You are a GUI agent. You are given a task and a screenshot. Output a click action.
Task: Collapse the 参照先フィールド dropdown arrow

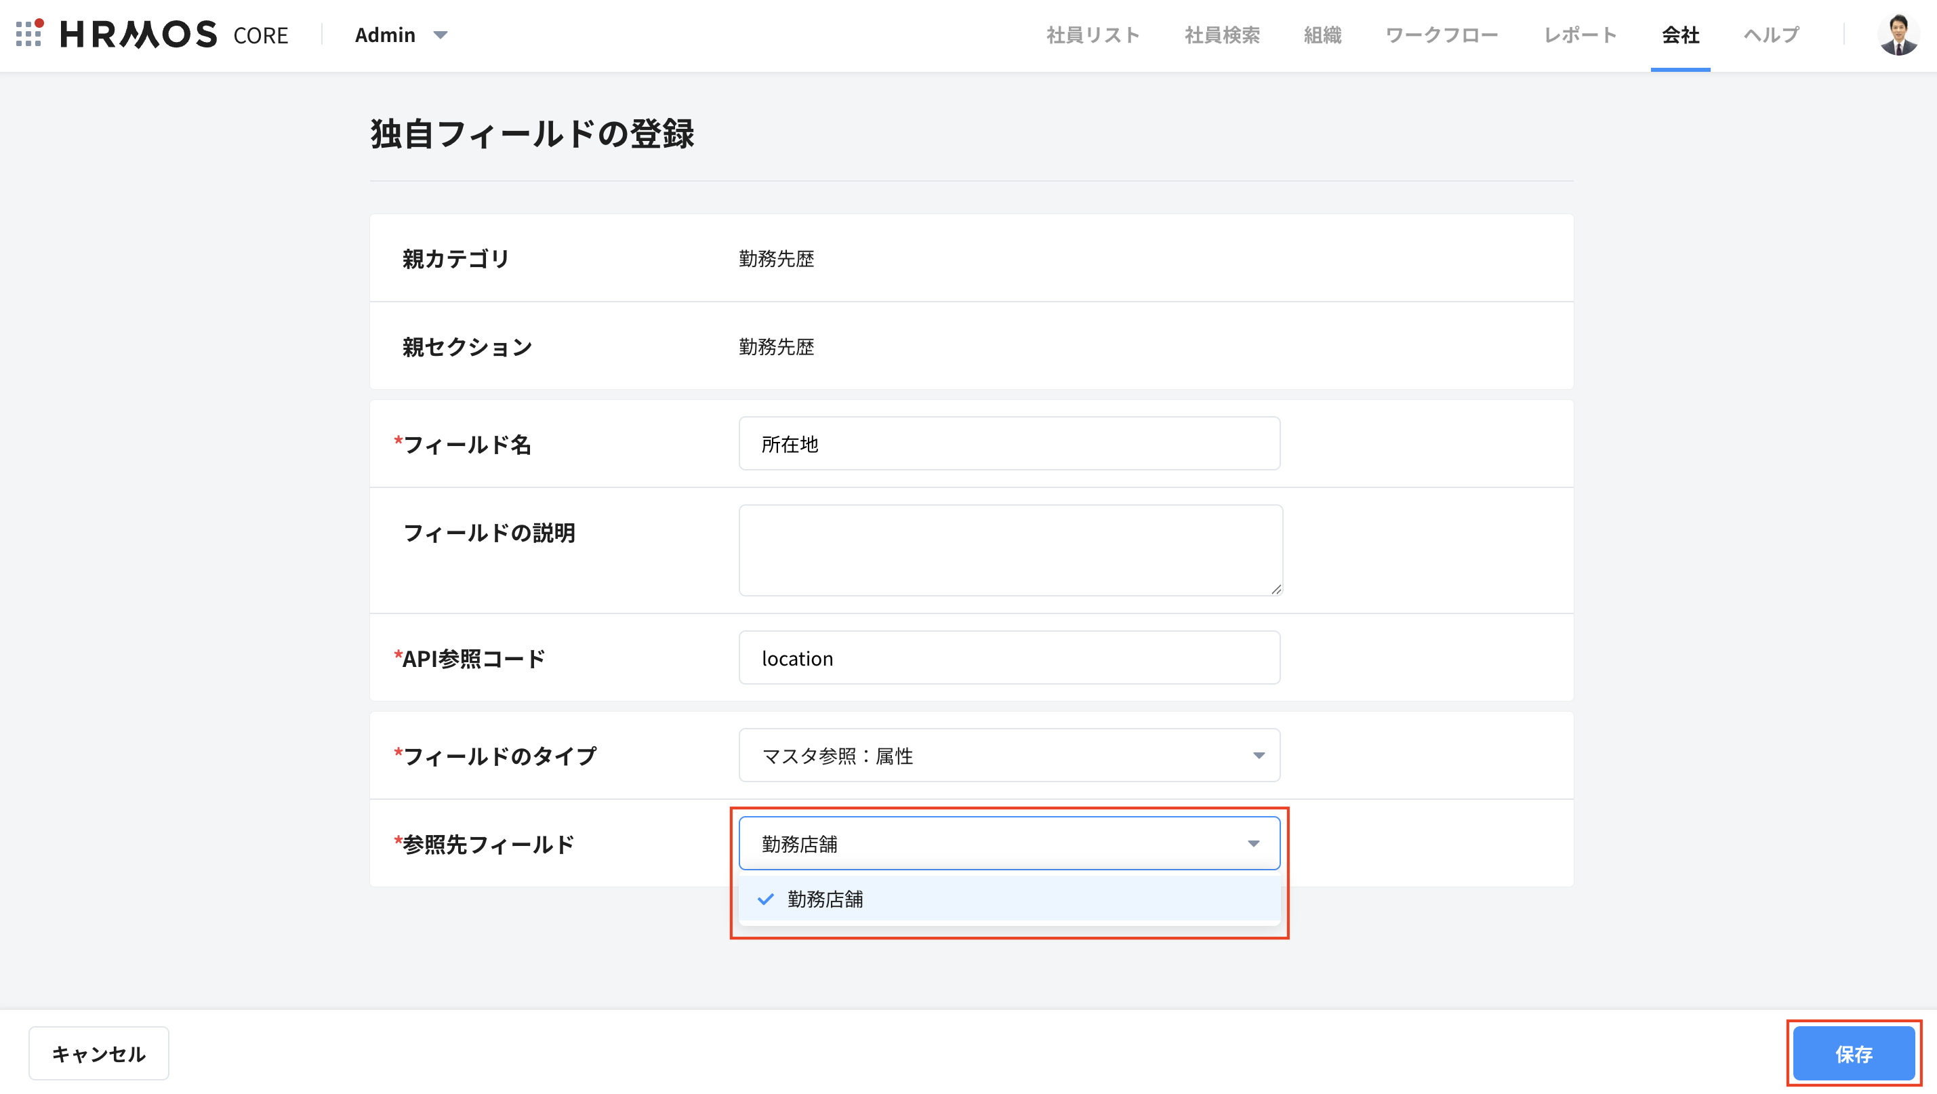1252,844
